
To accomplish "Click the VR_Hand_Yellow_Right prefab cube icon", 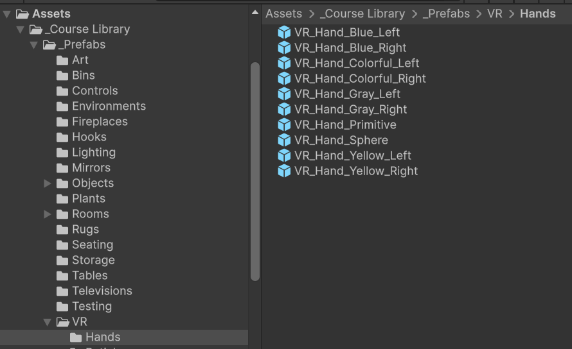I will [284, 171].
